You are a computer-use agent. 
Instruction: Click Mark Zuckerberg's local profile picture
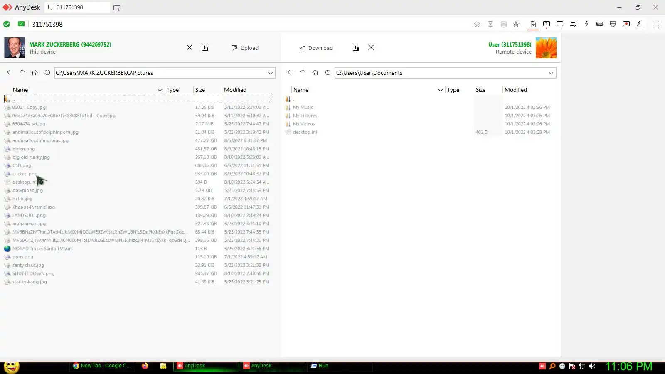pos(15,48)
